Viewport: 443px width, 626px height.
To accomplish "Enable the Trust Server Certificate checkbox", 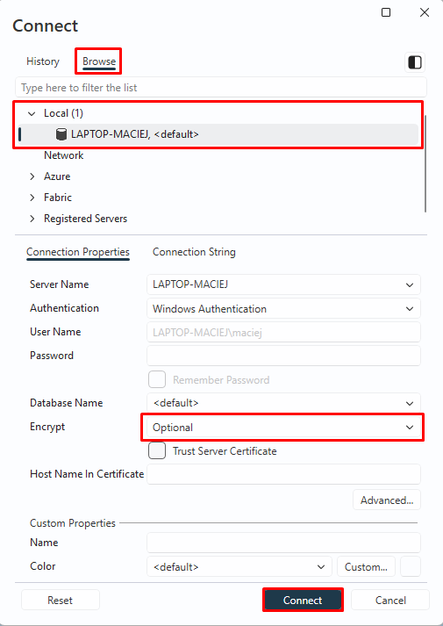I will (x=157, y=450).
